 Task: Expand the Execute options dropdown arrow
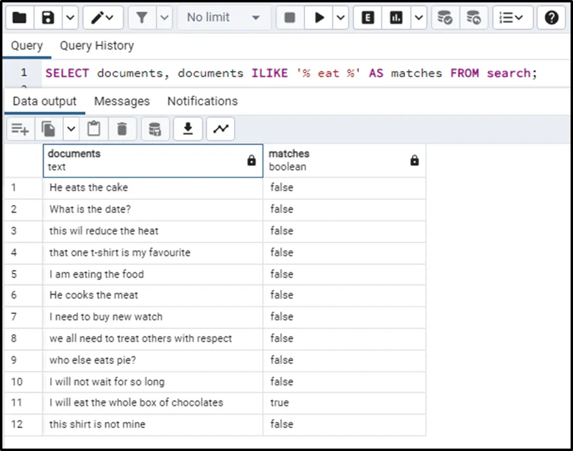click(x=341, y=18)
